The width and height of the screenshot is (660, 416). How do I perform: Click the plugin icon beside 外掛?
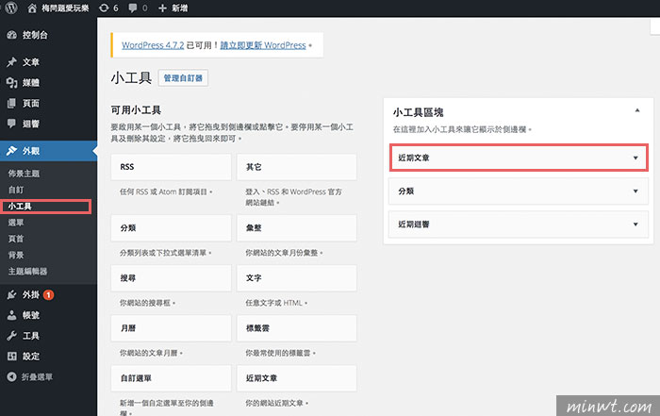click(x=11, y=294)
